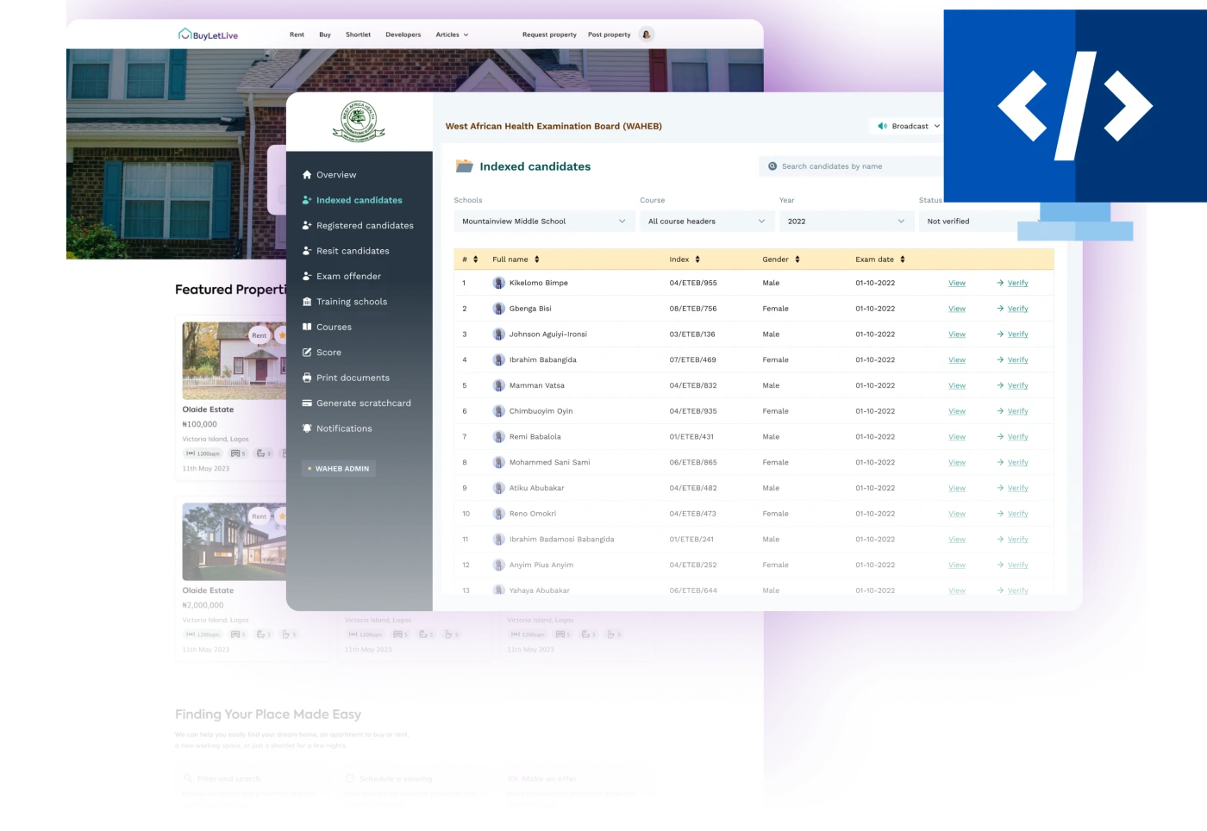Expand the All course headers dropdown
The height and width of the screenshot is (831, 1207).
[706, 222]
